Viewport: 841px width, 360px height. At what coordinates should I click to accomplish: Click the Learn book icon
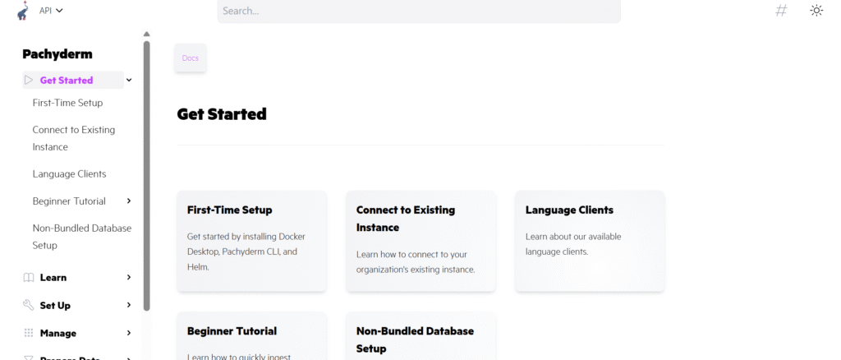29,277
